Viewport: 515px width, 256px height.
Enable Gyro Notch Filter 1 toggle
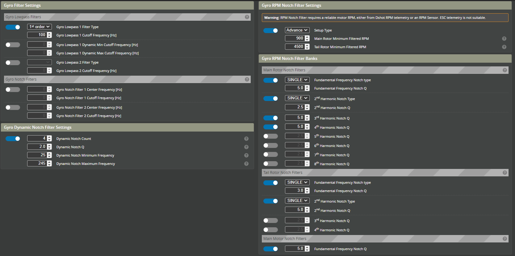[x=13, y=90]
